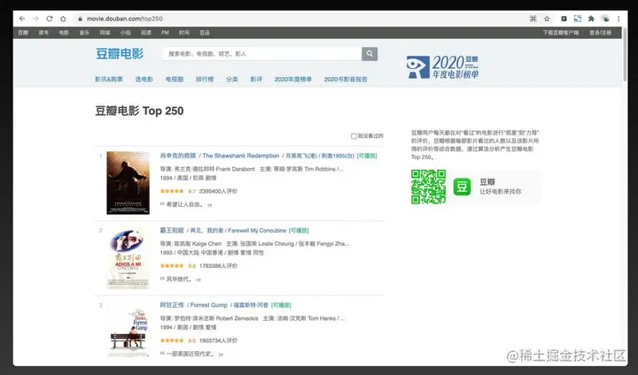Click the 豆瓣电影 site logo

point(120,54)
